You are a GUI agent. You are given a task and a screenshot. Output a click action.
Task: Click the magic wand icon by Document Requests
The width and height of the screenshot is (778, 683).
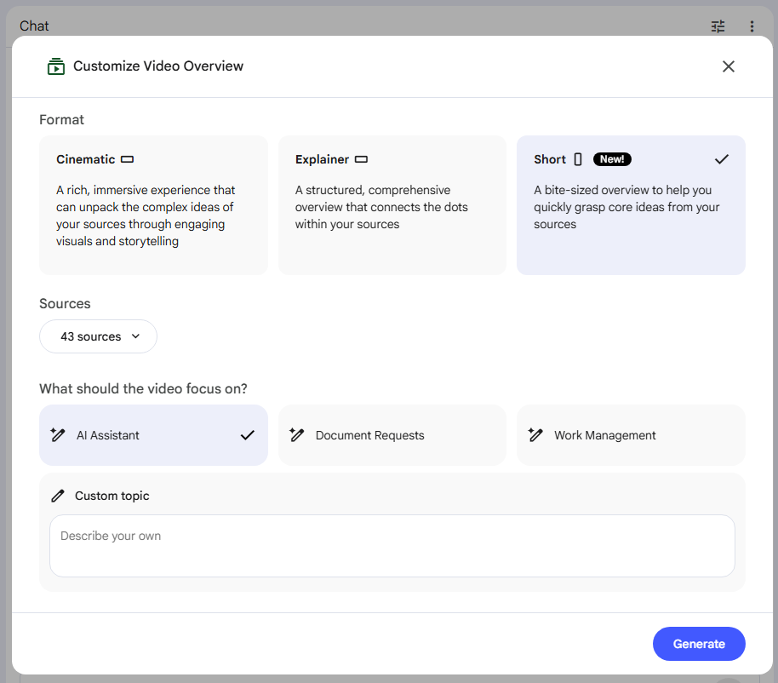297,435
